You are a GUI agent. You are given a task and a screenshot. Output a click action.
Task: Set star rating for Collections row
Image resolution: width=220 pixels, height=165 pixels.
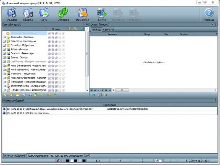click(56, 41)
